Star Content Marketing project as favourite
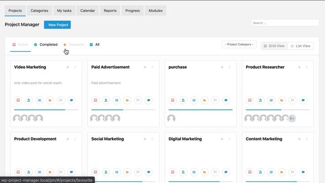This screenshot has height=183, width=325. (x=299, y=139)
